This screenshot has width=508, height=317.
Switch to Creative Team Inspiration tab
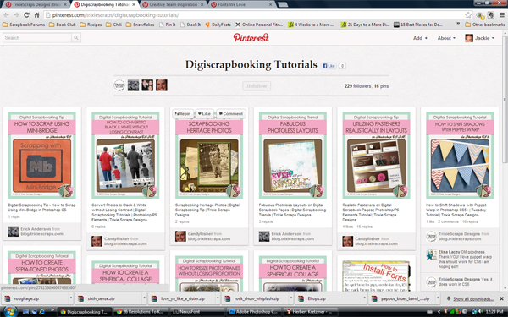174,4
